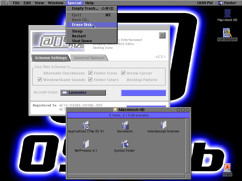242x181 pixels.
Task: Choose Empty Trash from Special menu
Action: (92, 8)
